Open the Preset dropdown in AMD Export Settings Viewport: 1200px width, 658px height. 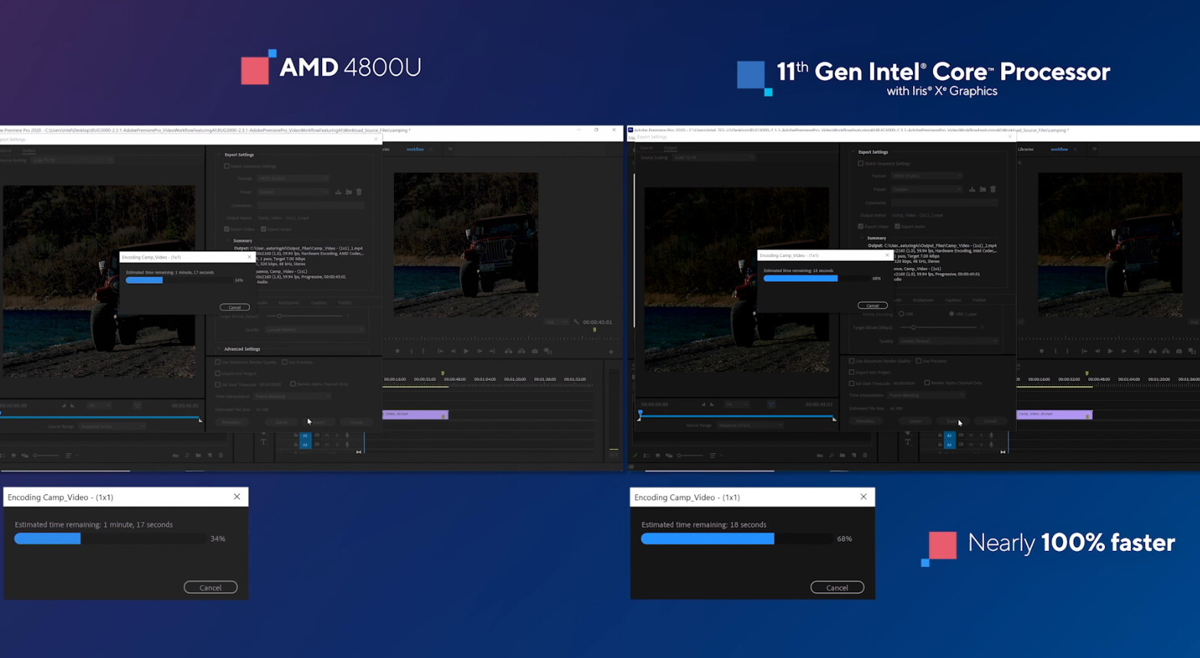[x=293, y=192]
